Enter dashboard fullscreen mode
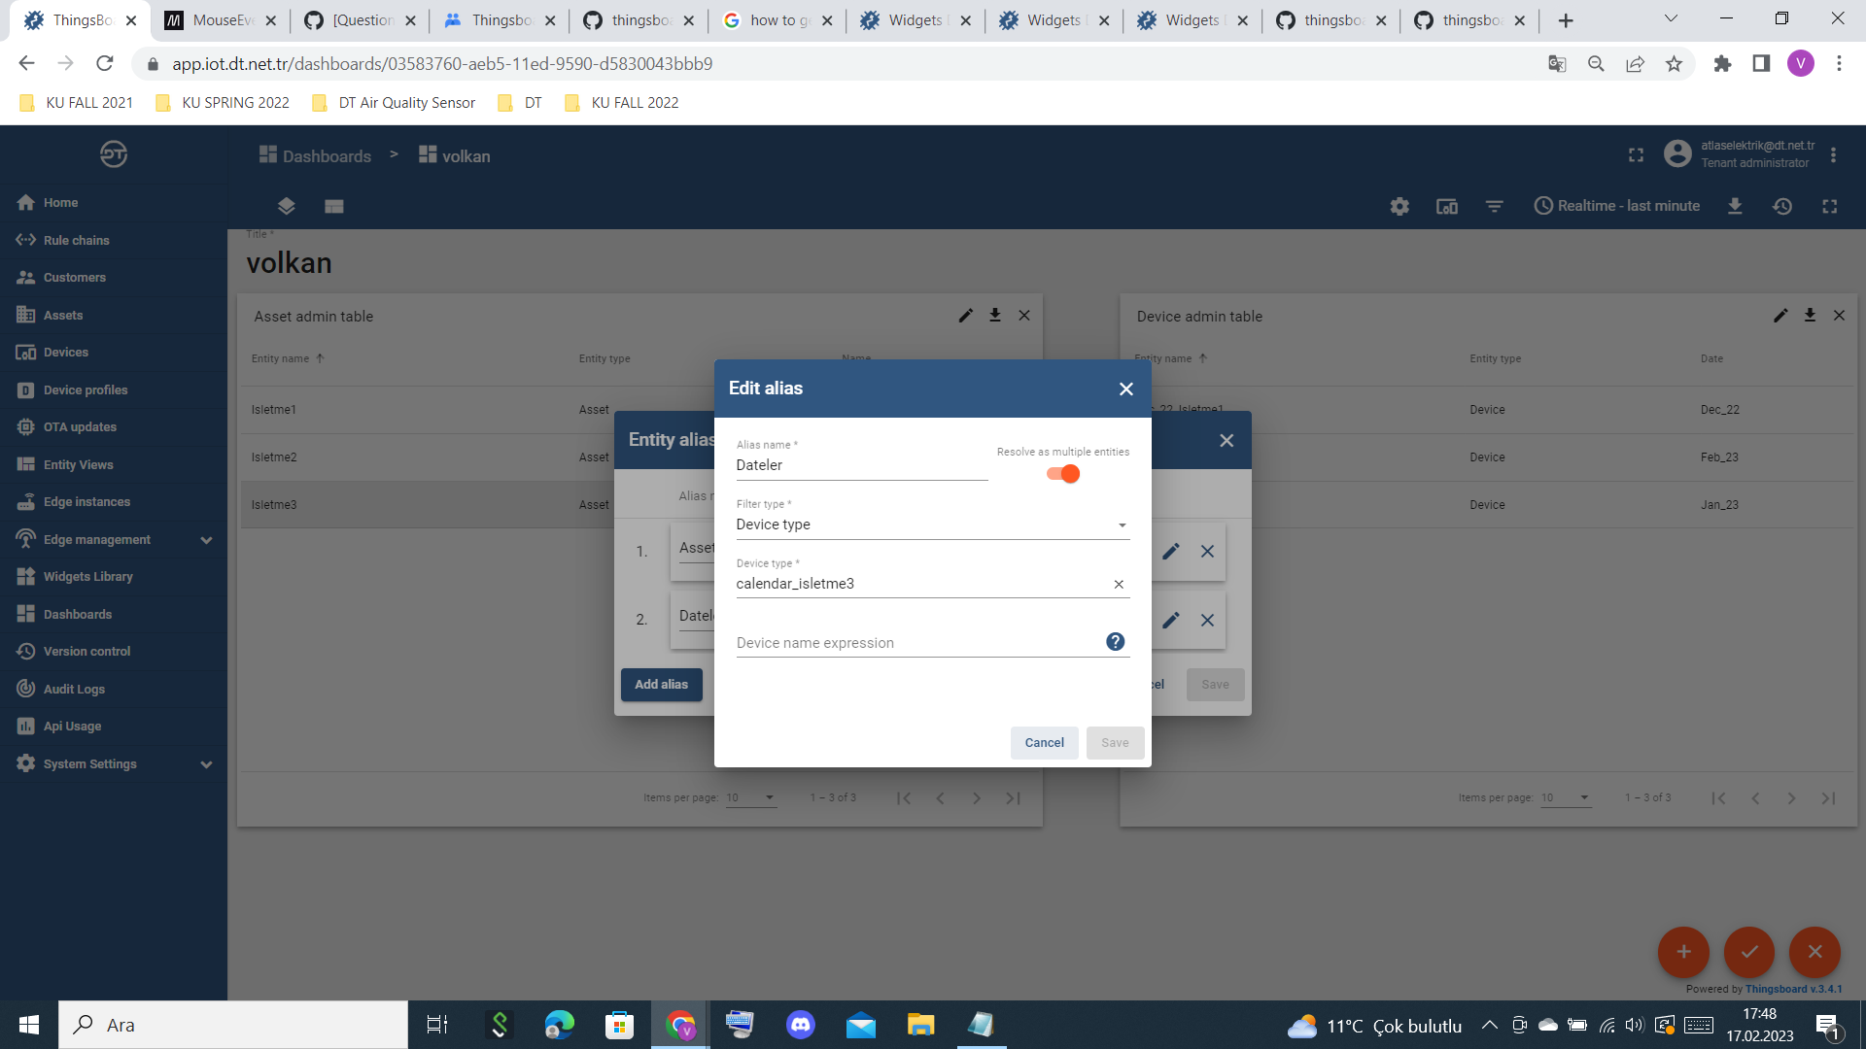Image resolution: width=1866 pixels, height=1049 pixels. click(x=1830, y=206)
